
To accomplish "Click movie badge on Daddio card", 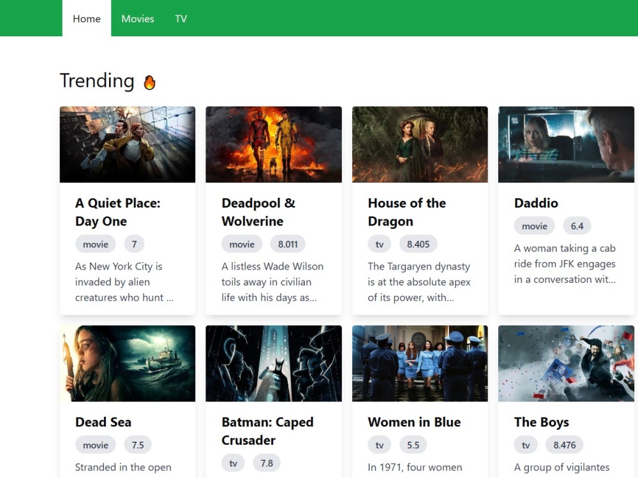I will [534, 226].
